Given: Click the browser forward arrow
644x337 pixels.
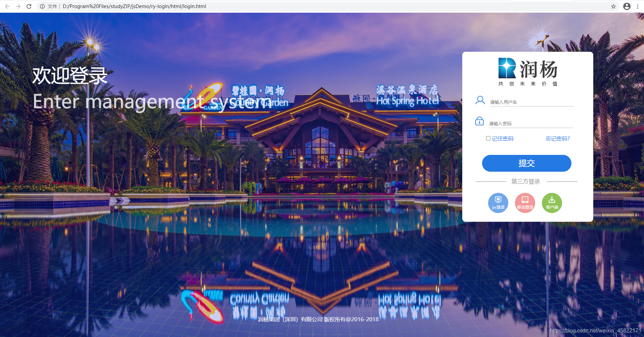Looking at the screenshot, I should click(18, 6).
